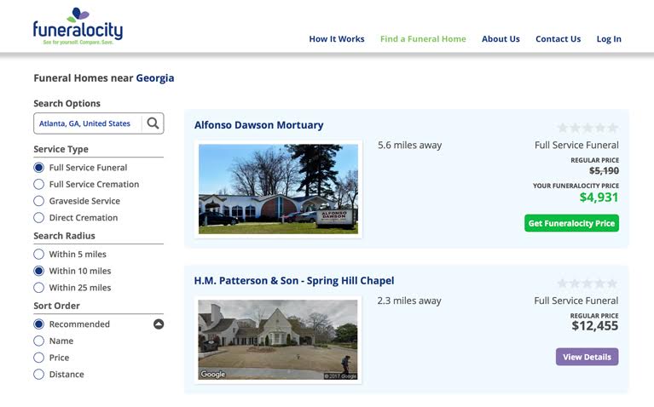The image size is (654, 407).
Task: Choose Direct Cremation service type
Action: pos(38,217)
